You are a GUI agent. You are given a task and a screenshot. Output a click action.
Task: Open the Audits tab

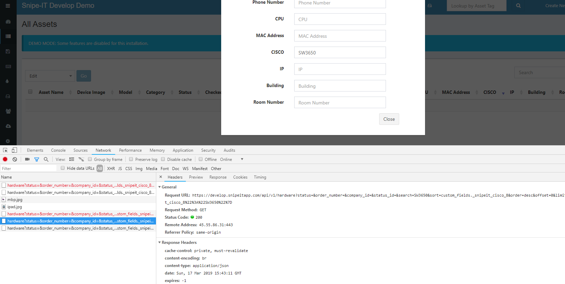pos(229,150)
